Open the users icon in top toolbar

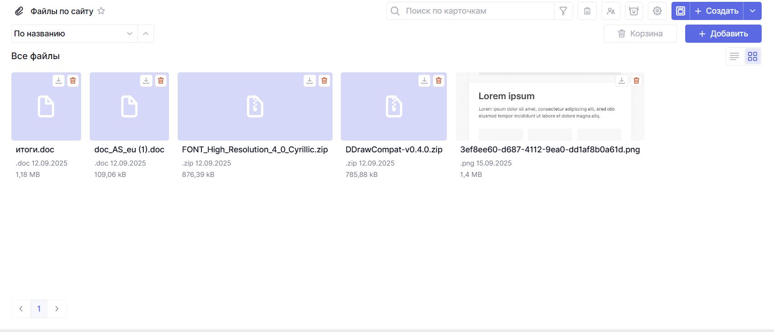[611, 11]
